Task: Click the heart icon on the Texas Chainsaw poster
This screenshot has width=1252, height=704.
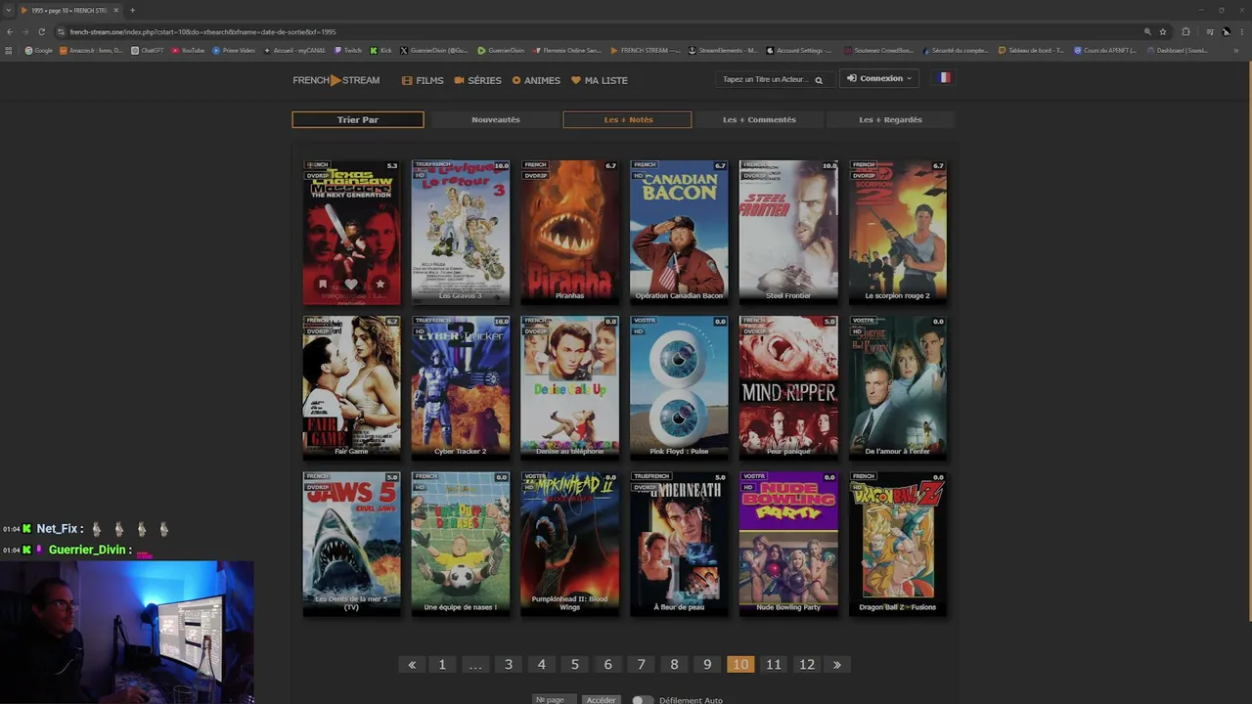Action: click(351, 285)
